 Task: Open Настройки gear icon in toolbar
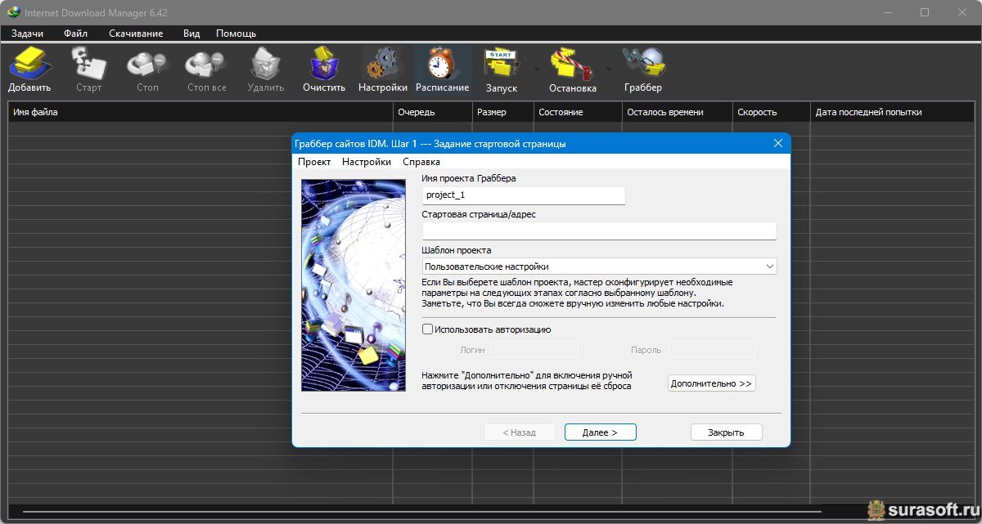click(382, 65)
